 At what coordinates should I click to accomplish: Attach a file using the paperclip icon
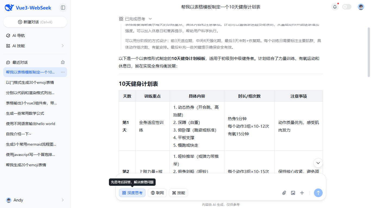[284, 193]
